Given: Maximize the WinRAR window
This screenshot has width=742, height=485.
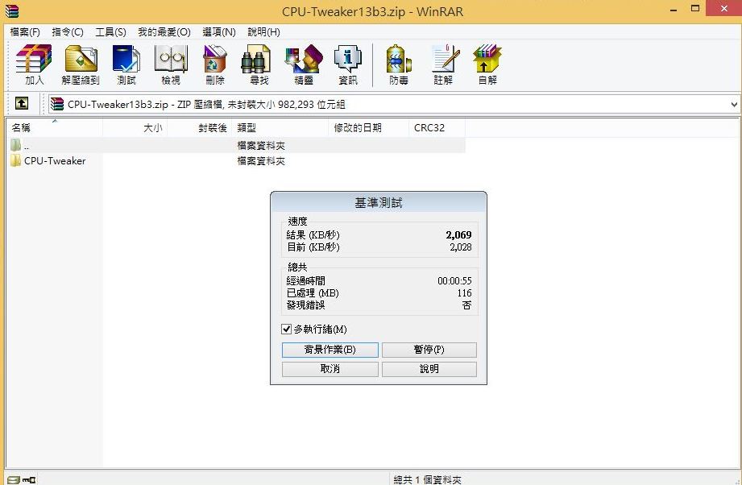Looking at the screenshot, I should click(695, 9).
